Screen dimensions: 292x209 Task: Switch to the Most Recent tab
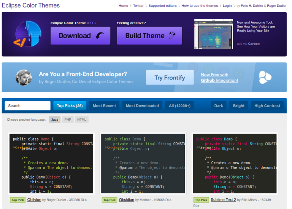click(104, 106)
